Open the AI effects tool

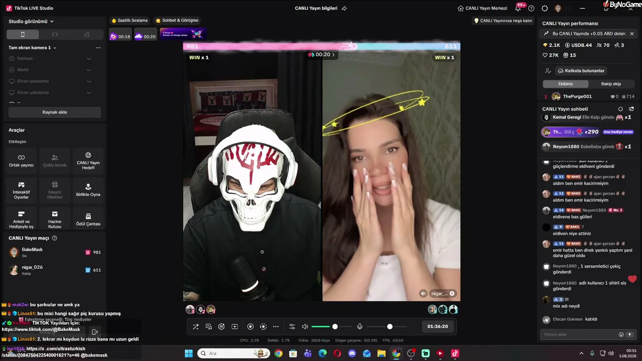pyautogui.click(x=221, y=326)
